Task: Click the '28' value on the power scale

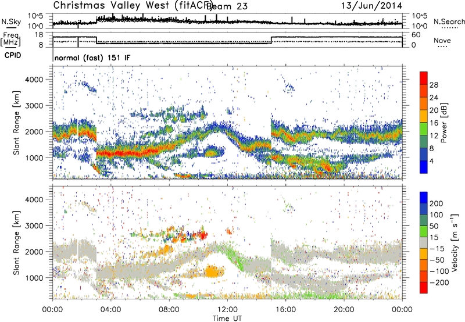Action: (x=434, y=85)
